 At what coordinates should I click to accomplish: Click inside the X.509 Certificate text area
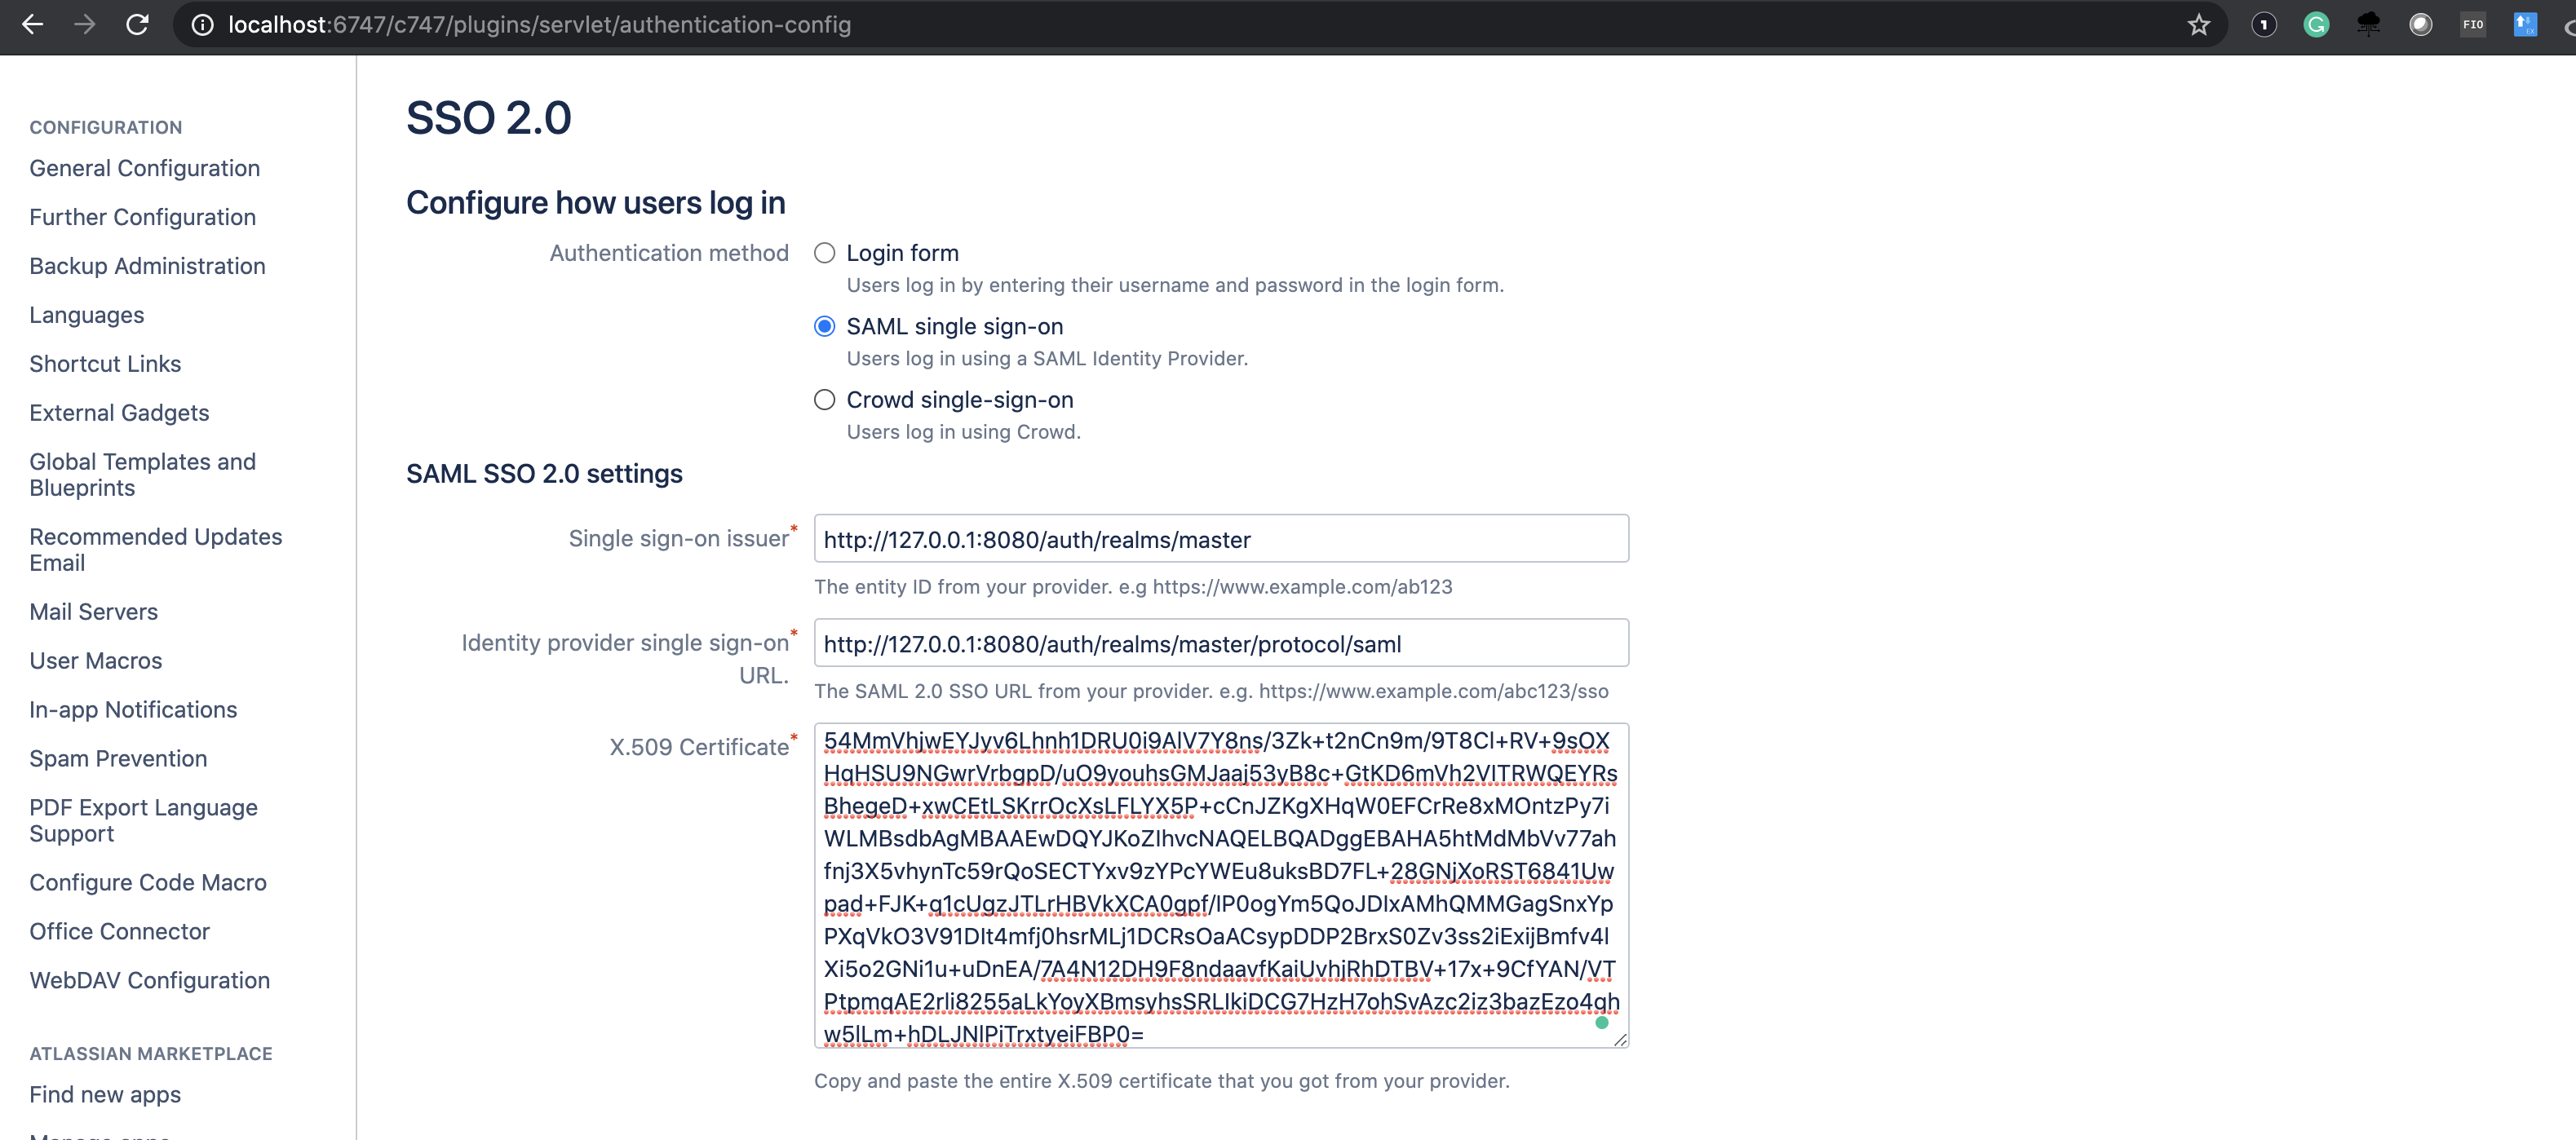click(1220, 885)
